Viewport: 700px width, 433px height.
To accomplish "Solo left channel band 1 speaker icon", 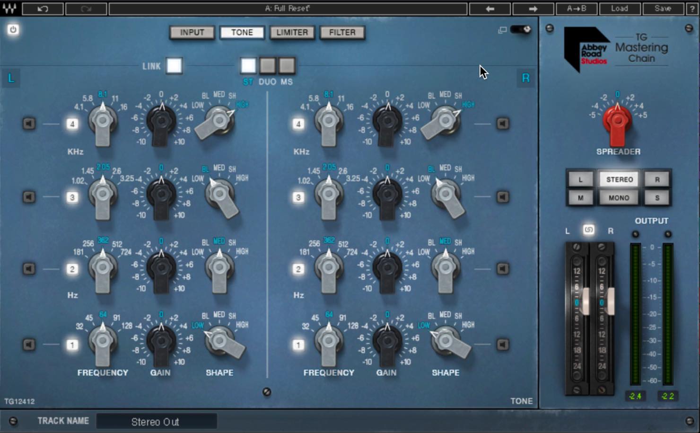I will click(x=29, y=345).
